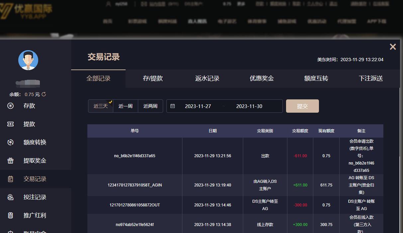Switch to the 返水记录 tab
The image size is (403, 233).
(x=207, y=78)
